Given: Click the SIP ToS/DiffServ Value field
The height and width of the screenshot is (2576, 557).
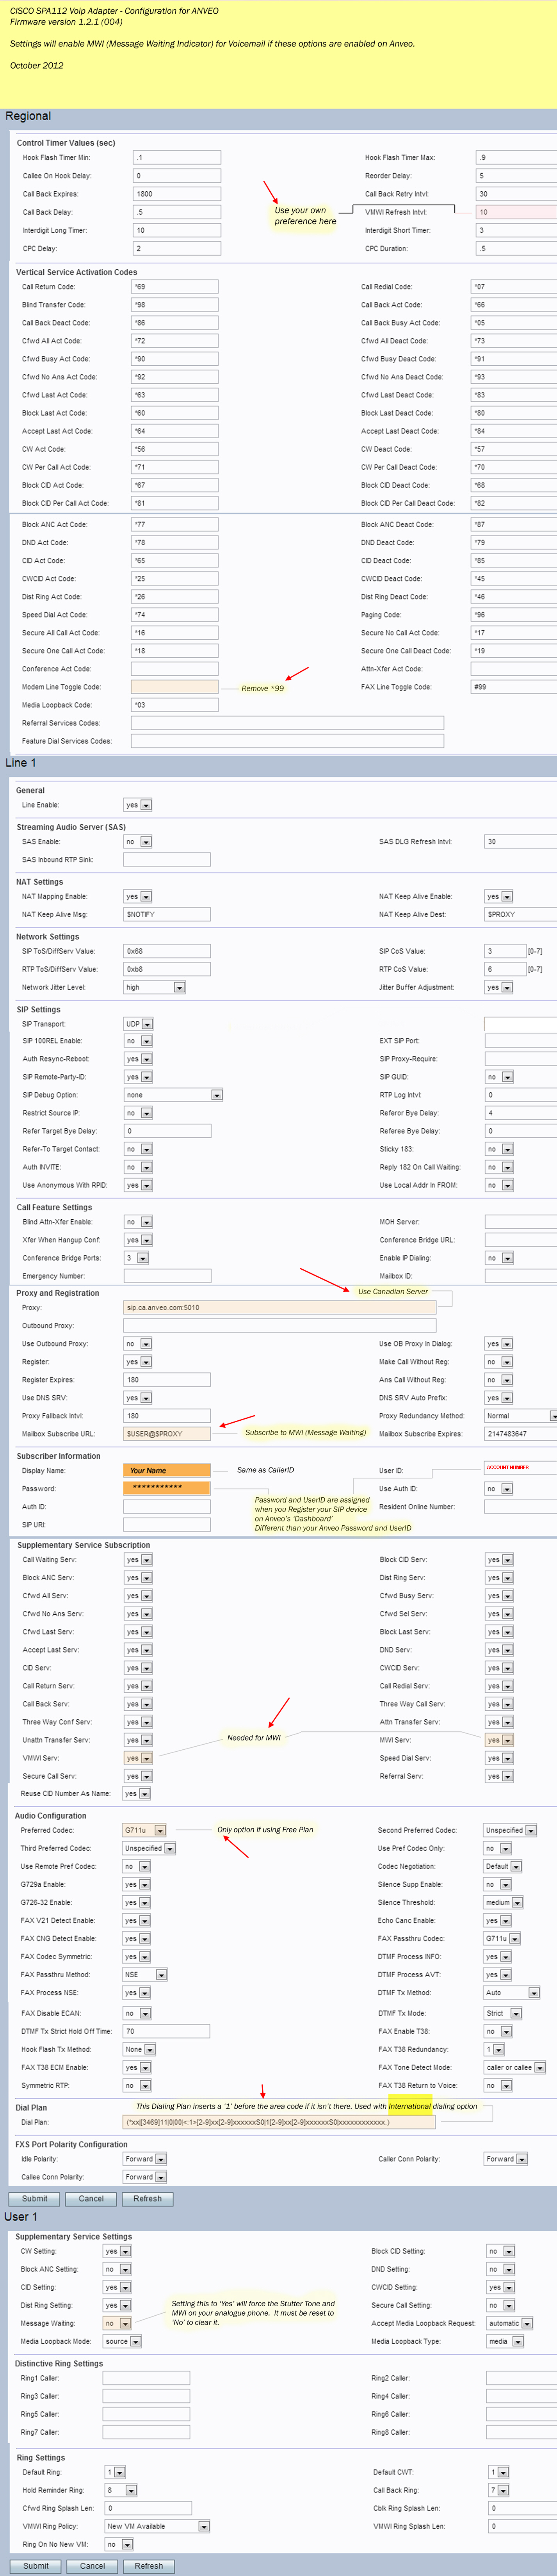Looking at the screenshot, I should 167,951.
